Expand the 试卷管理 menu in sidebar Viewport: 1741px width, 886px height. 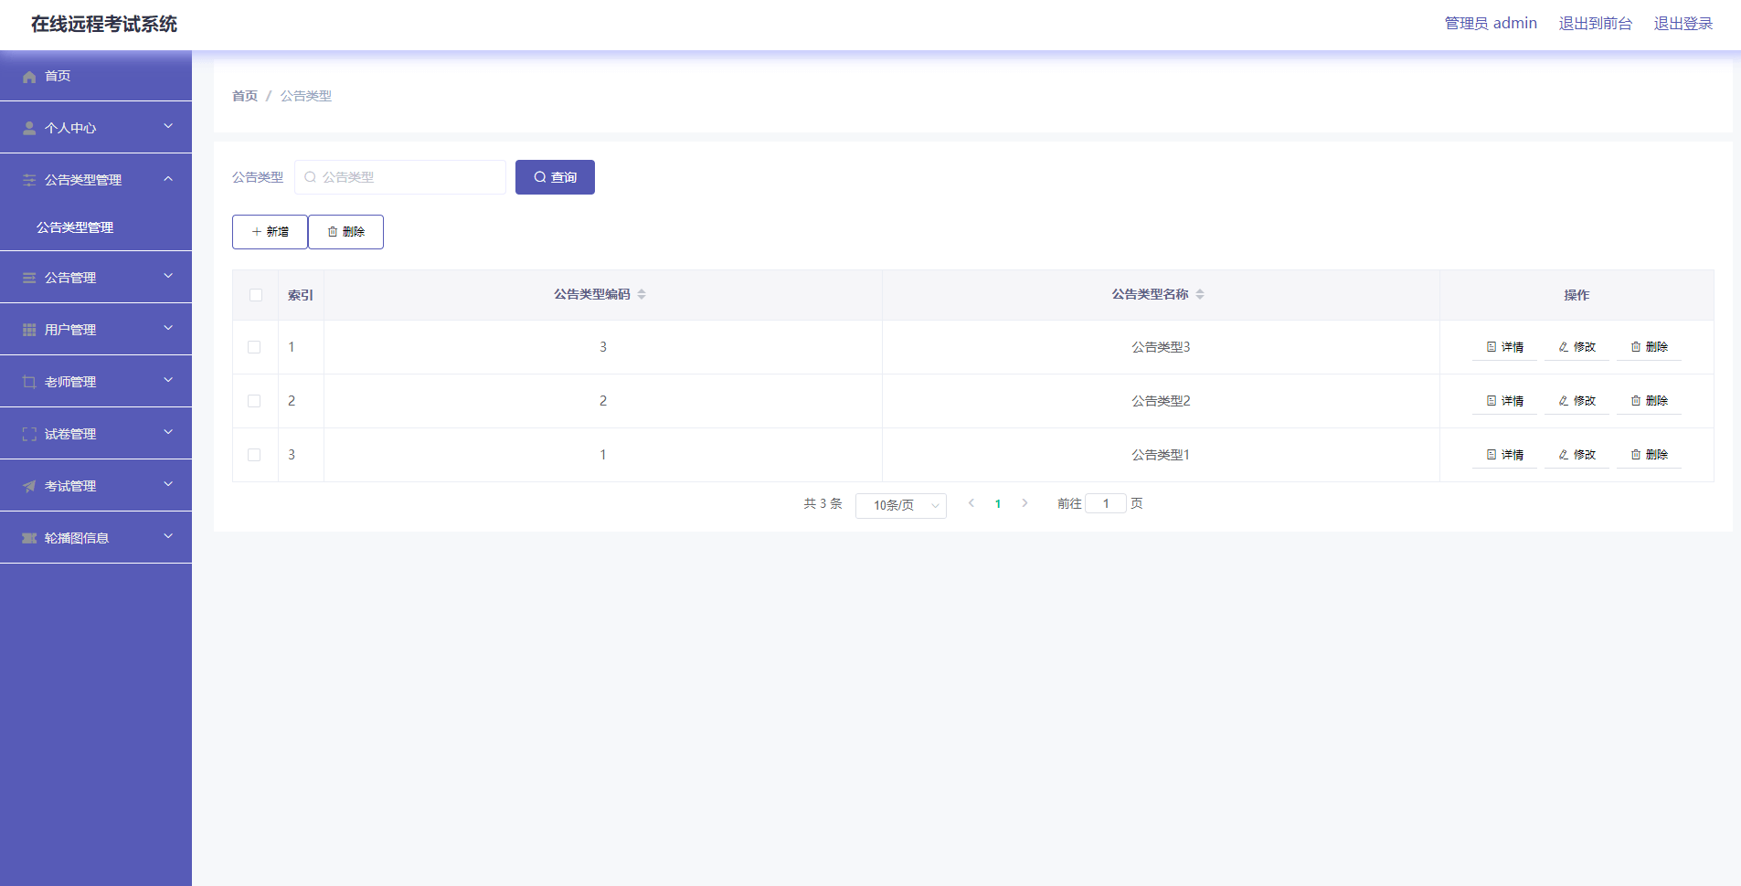[x=96, y=433]
